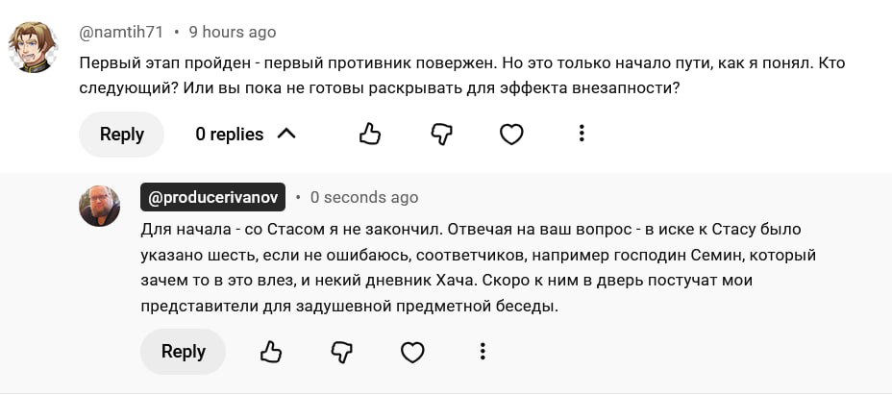
Task: Collapse the "0 replies" thread
Action: (230, 135)
